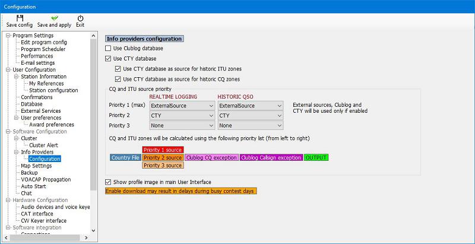475x244 pixels.
Task: Open Auto Start settings
Action: (x=33, y=186)
